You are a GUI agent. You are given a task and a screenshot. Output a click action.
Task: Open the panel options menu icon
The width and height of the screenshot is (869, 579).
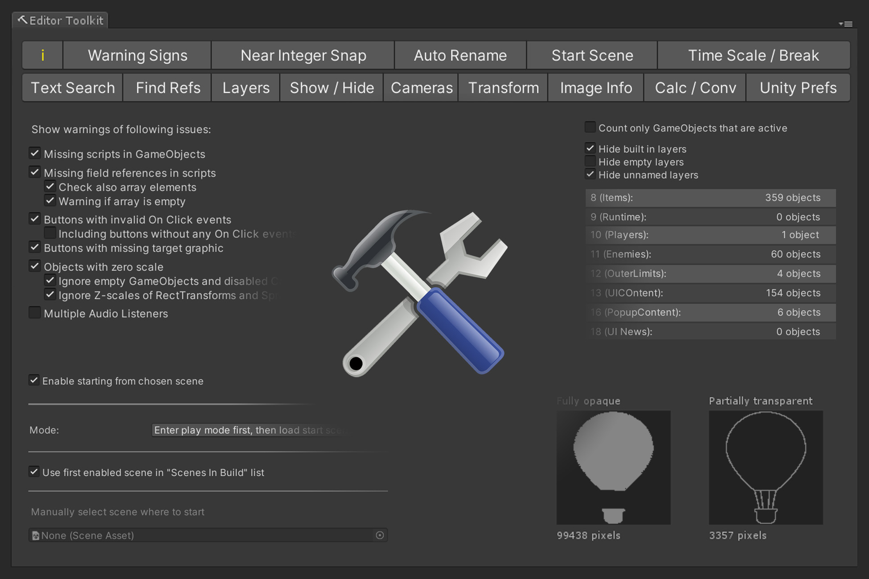point(845,24)
